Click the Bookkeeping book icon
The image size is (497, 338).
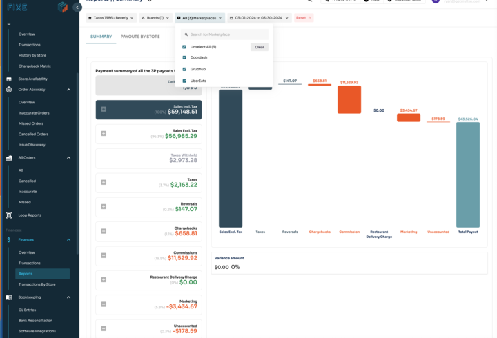(9, 297)
